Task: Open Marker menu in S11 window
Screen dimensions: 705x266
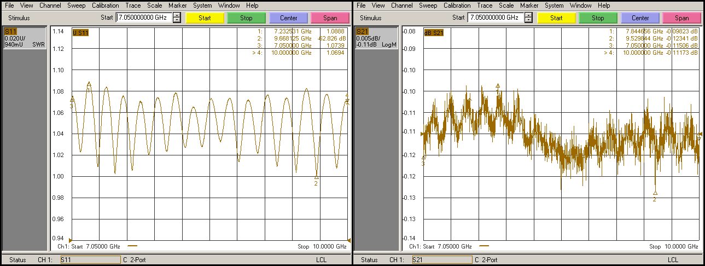Action: pyautogui.click(x=178, y=5)
